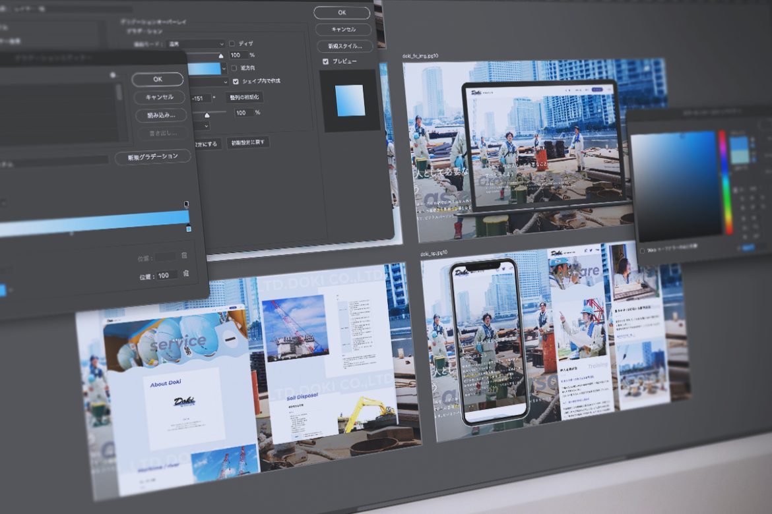Click the trash icon beside the empty 位置 field
Viewport: 772px width, 514px height.
(184, 255)
